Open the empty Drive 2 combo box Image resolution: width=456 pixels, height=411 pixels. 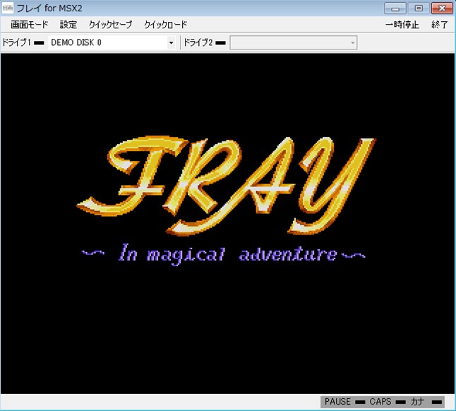pyautogui.click(x=294, y=43)
